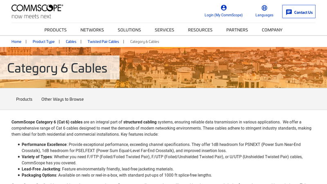Select the Products tab

click(x=24, y=99)
